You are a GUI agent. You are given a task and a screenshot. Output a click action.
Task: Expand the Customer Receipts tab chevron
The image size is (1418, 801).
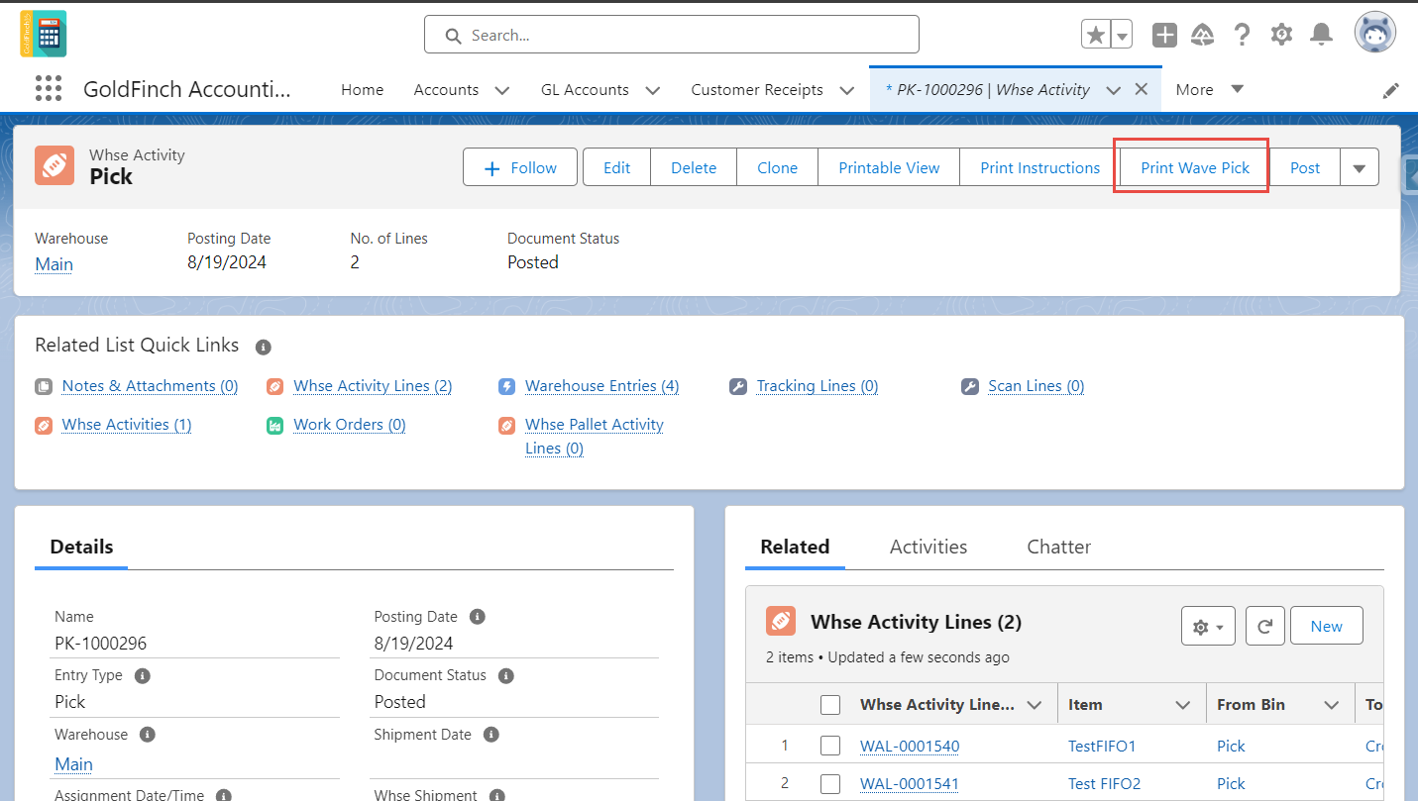[846, 90]
